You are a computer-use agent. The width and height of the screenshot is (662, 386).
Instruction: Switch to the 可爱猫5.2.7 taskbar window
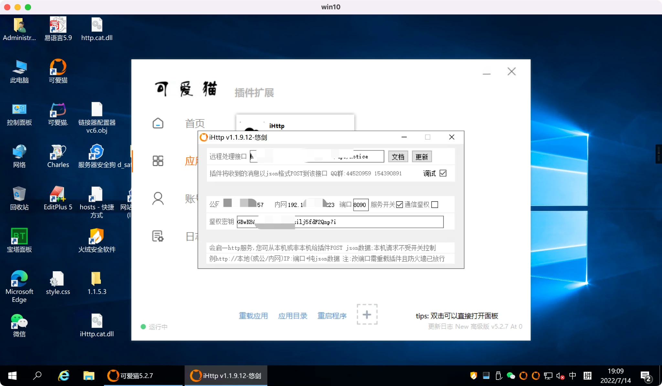pos(136,376)
